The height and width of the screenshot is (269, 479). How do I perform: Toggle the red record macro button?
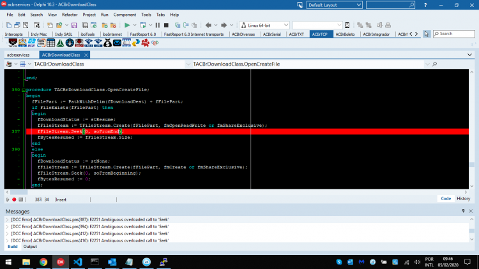tap(14, 200)
